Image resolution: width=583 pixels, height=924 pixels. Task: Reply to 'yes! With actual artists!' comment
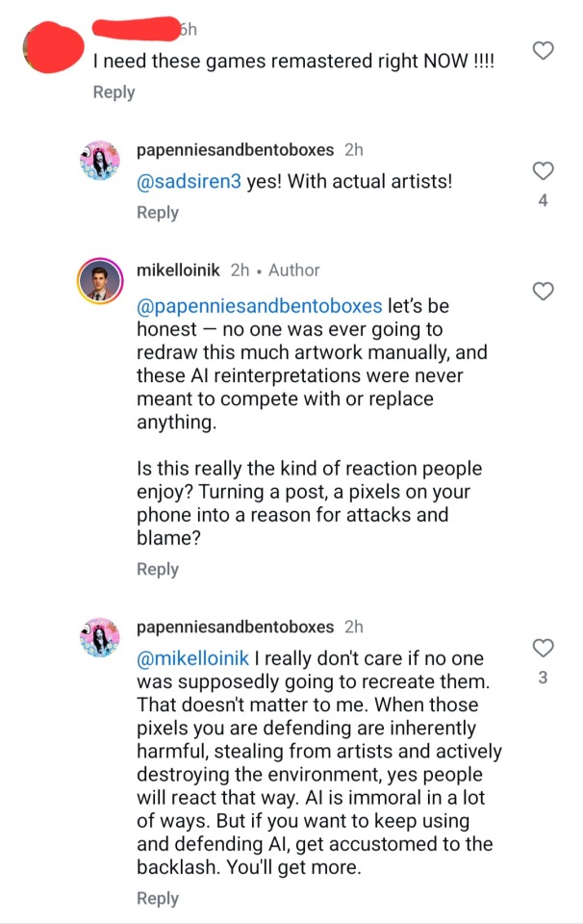tap(158, 213)
